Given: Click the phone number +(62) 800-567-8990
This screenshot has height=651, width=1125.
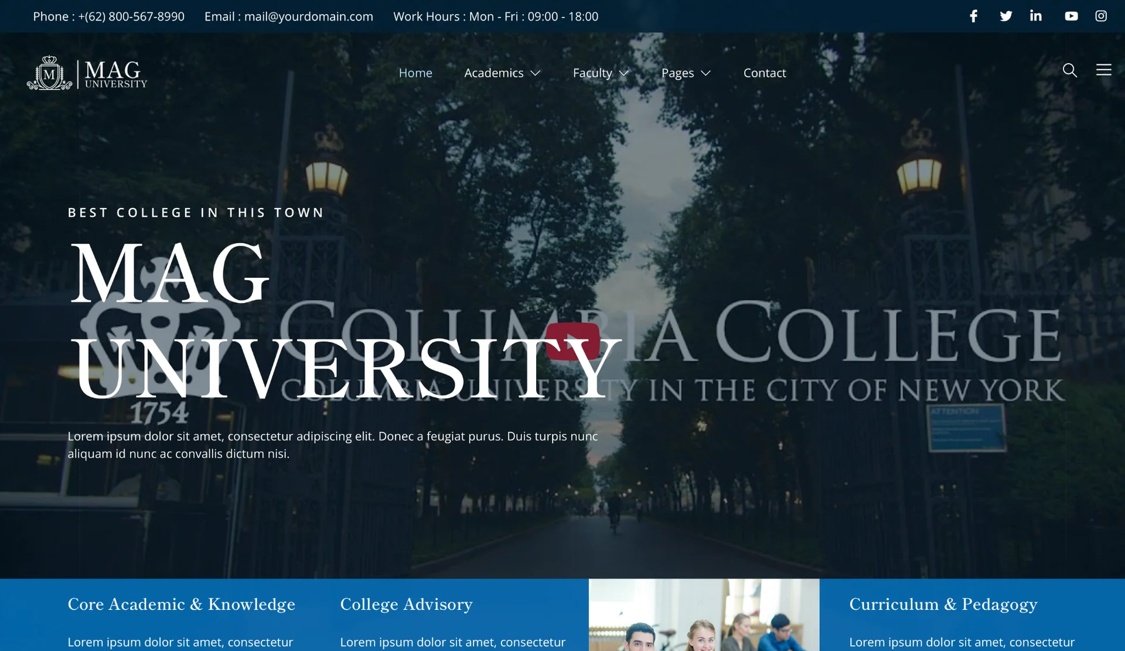Looking at the screenshot, I should (131, 16).
